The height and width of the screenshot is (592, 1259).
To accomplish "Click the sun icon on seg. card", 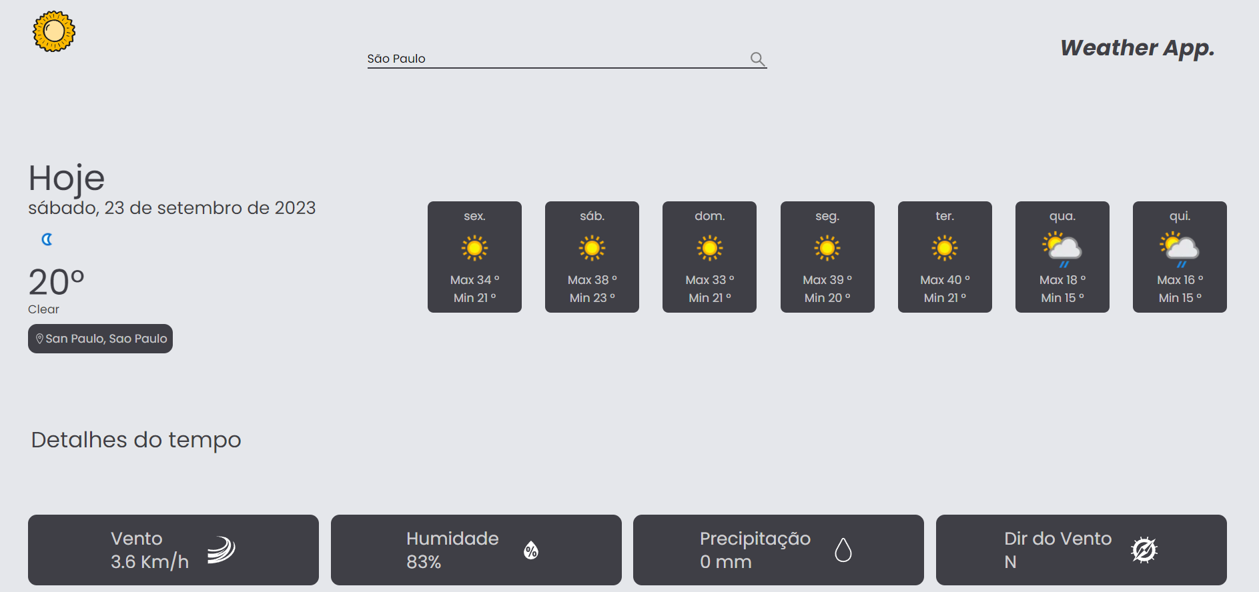I will pos(827,248).
